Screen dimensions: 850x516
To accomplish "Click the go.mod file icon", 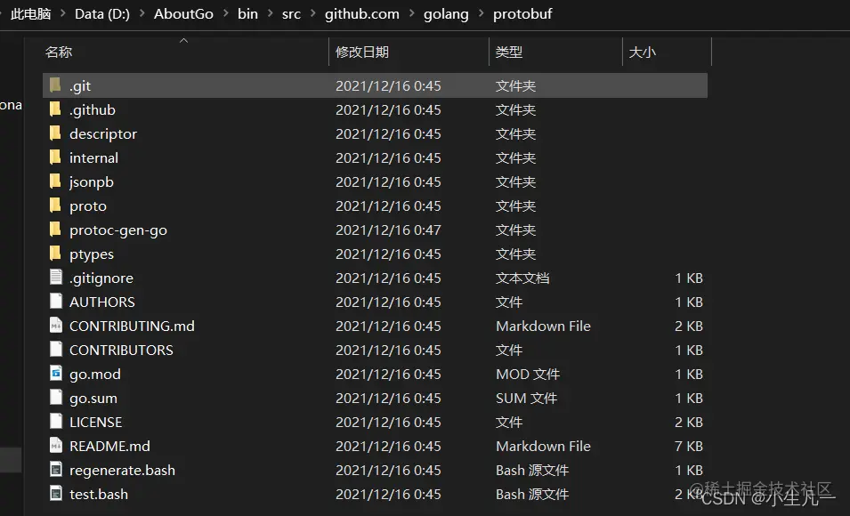I will [x=56, y=373].
